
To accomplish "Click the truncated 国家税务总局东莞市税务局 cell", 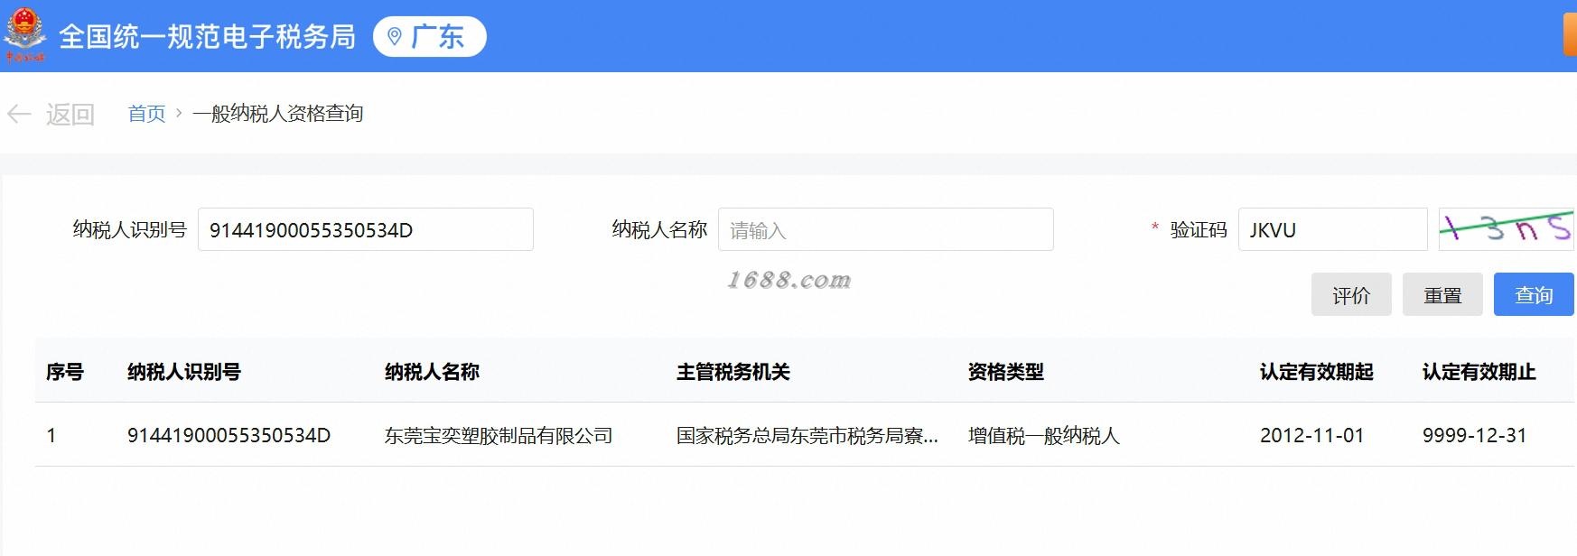I will coord(807,435).
